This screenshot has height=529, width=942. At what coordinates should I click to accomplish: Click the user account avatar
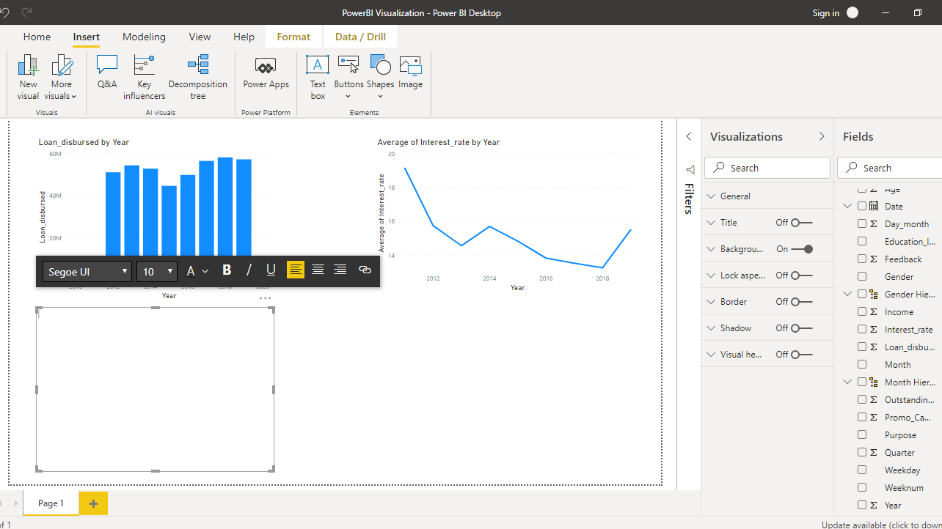(852, 12)
